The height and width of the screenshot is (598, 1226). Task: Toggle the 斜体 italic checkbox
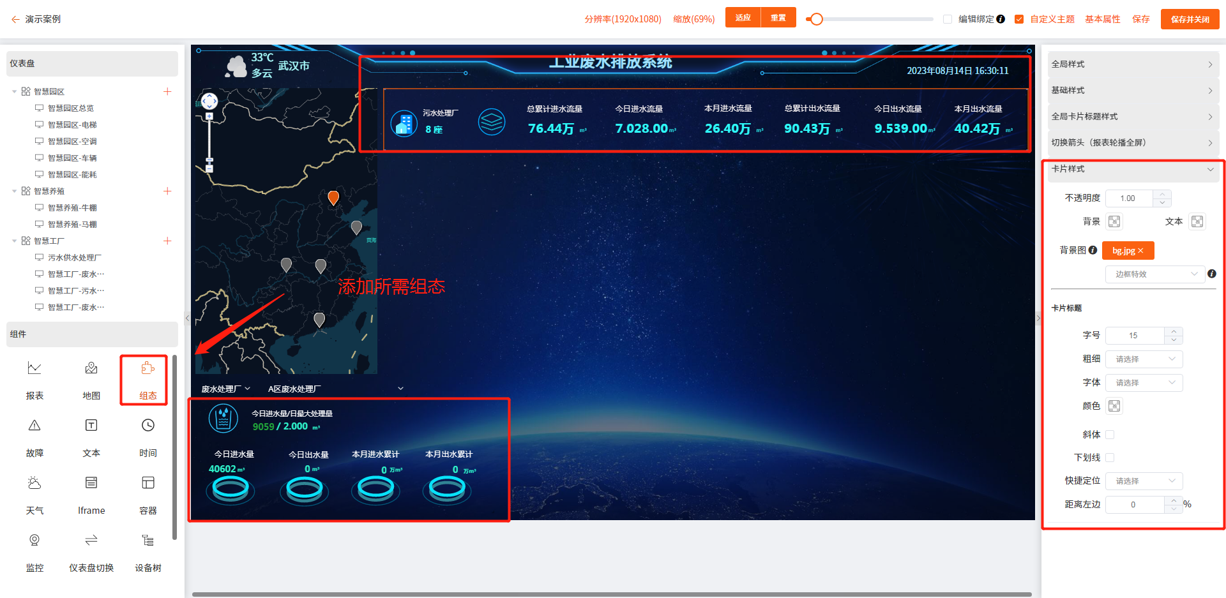click(1110, 435)
